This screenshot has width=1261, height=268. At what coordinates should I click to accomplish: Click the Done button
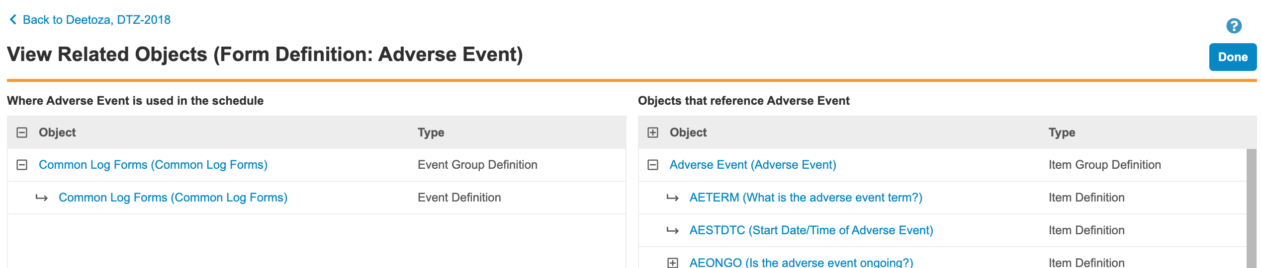coord(1232,57)
